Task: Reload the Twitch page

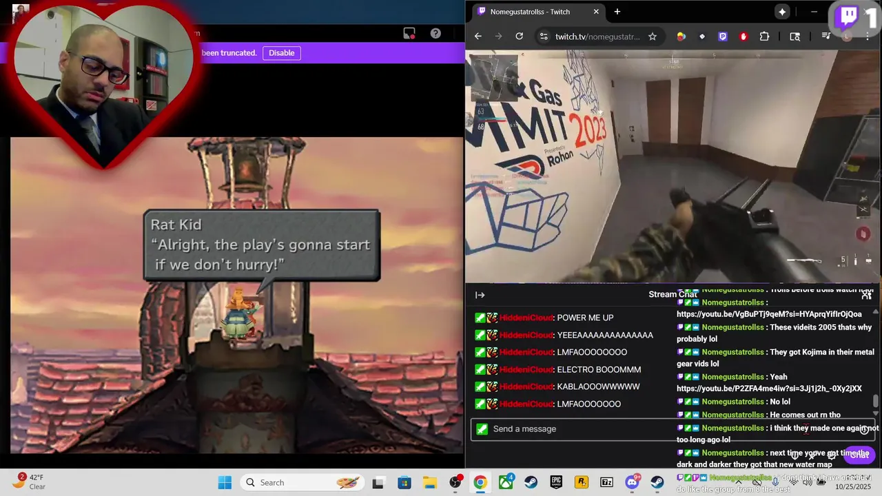Action: coord(520,37)
